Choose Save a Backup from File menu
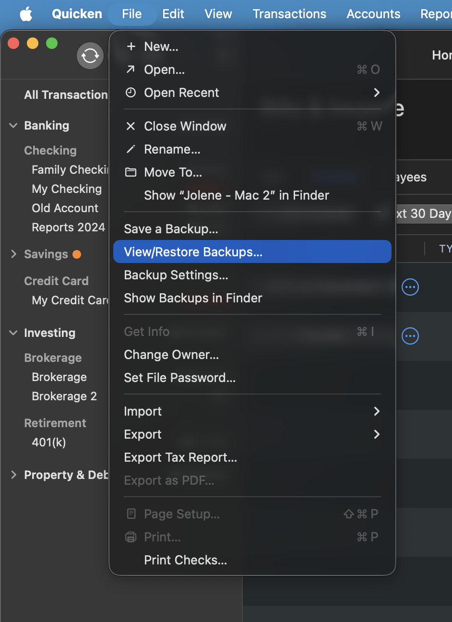The image size is (452, 622). pos(171,229)
